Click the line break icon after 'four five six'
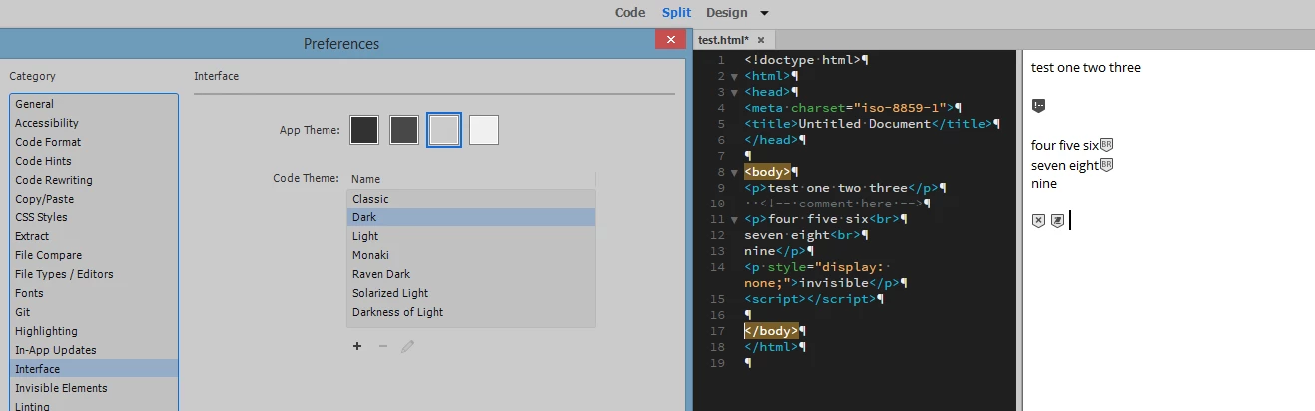This screenshot has height=411, width=1315. tap(1106, 145)
